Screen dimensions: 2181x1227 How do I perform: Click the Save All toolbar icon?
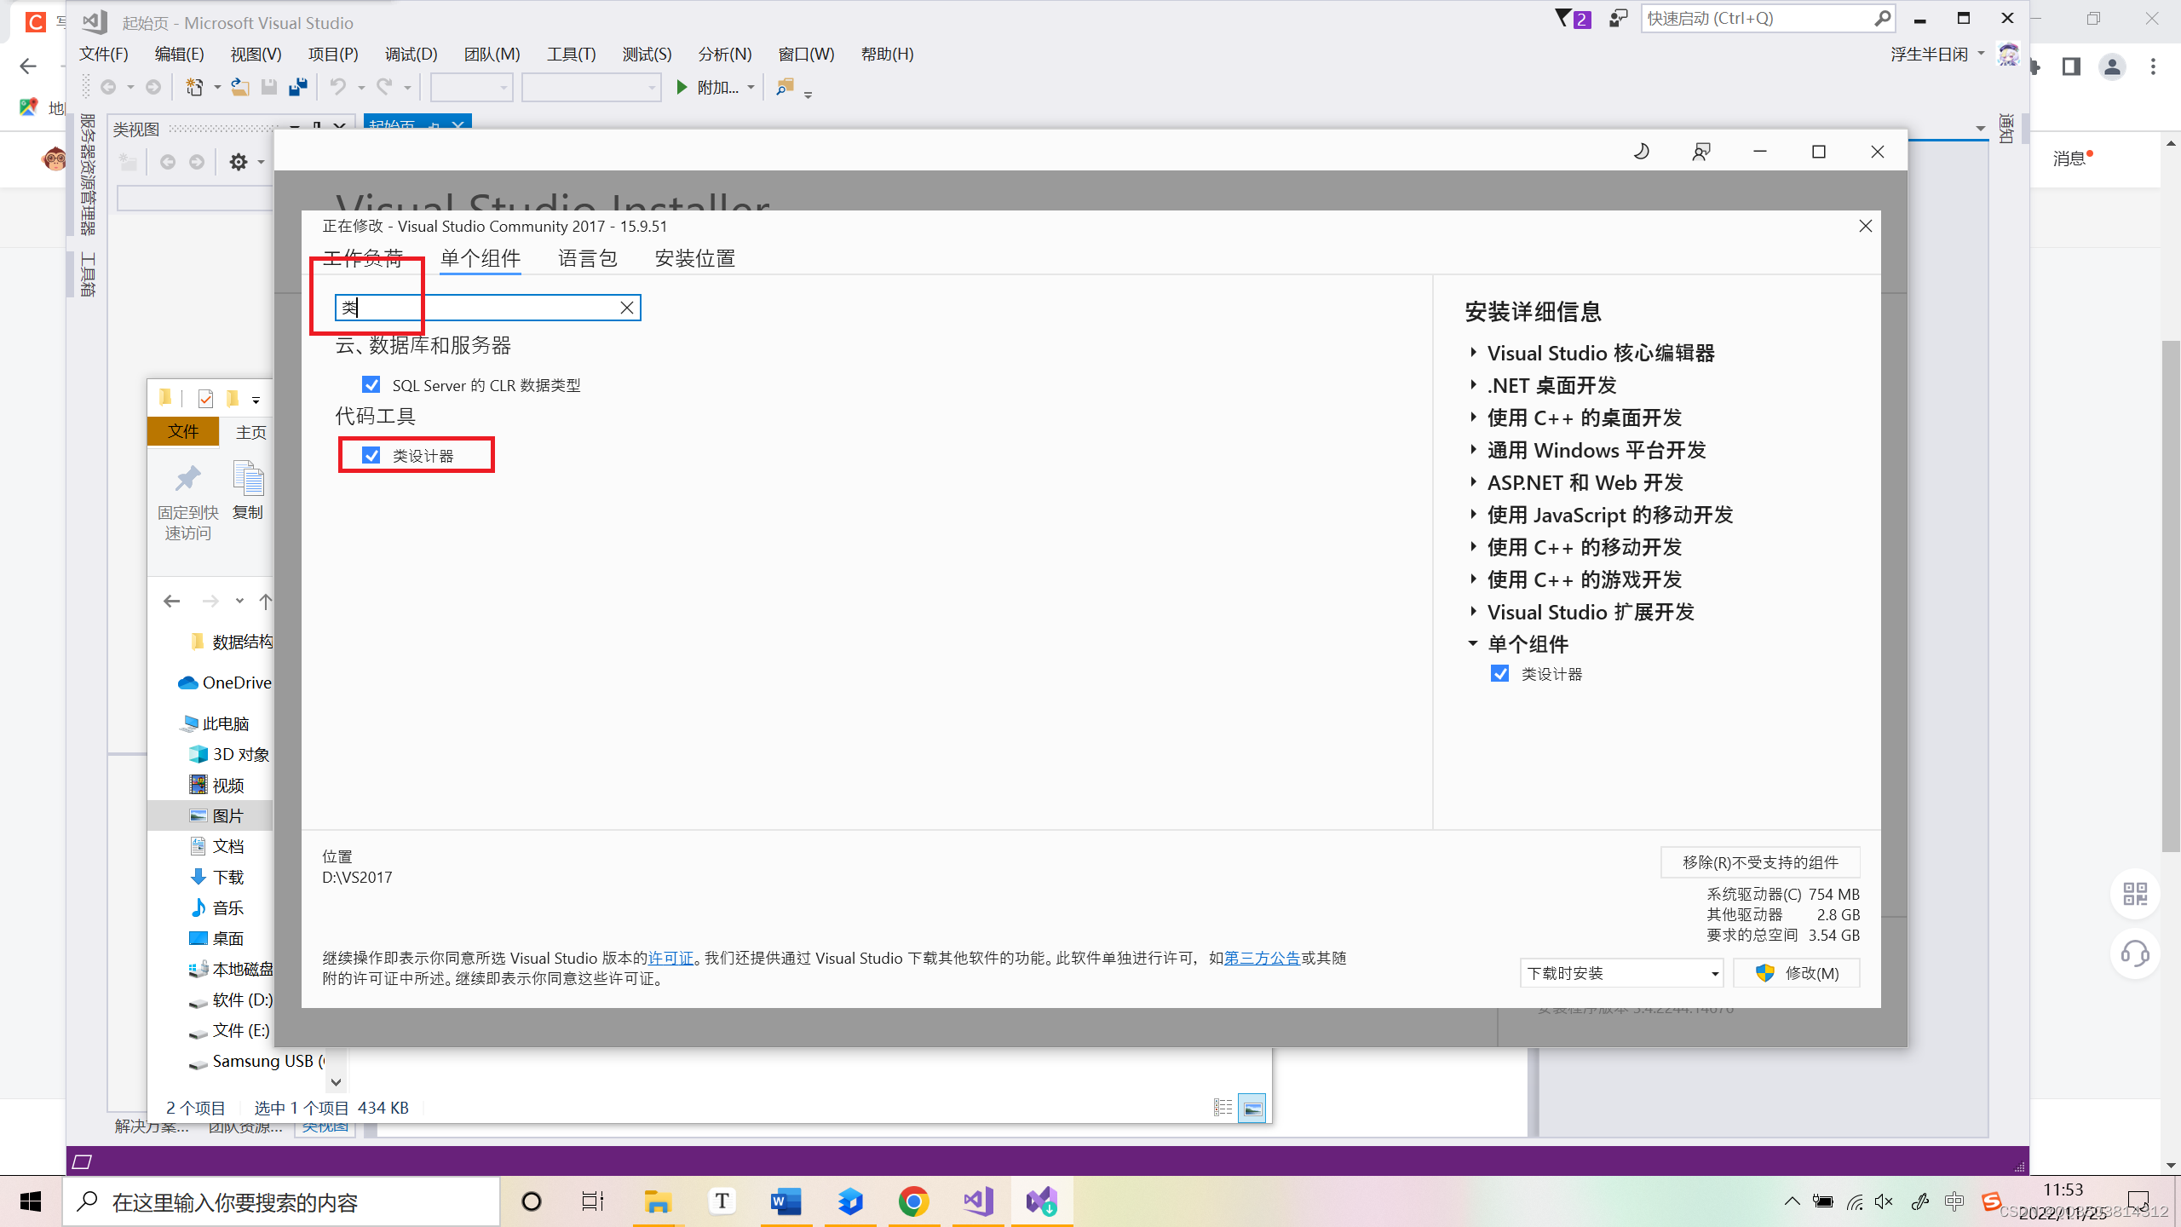(x=297, y=87)
